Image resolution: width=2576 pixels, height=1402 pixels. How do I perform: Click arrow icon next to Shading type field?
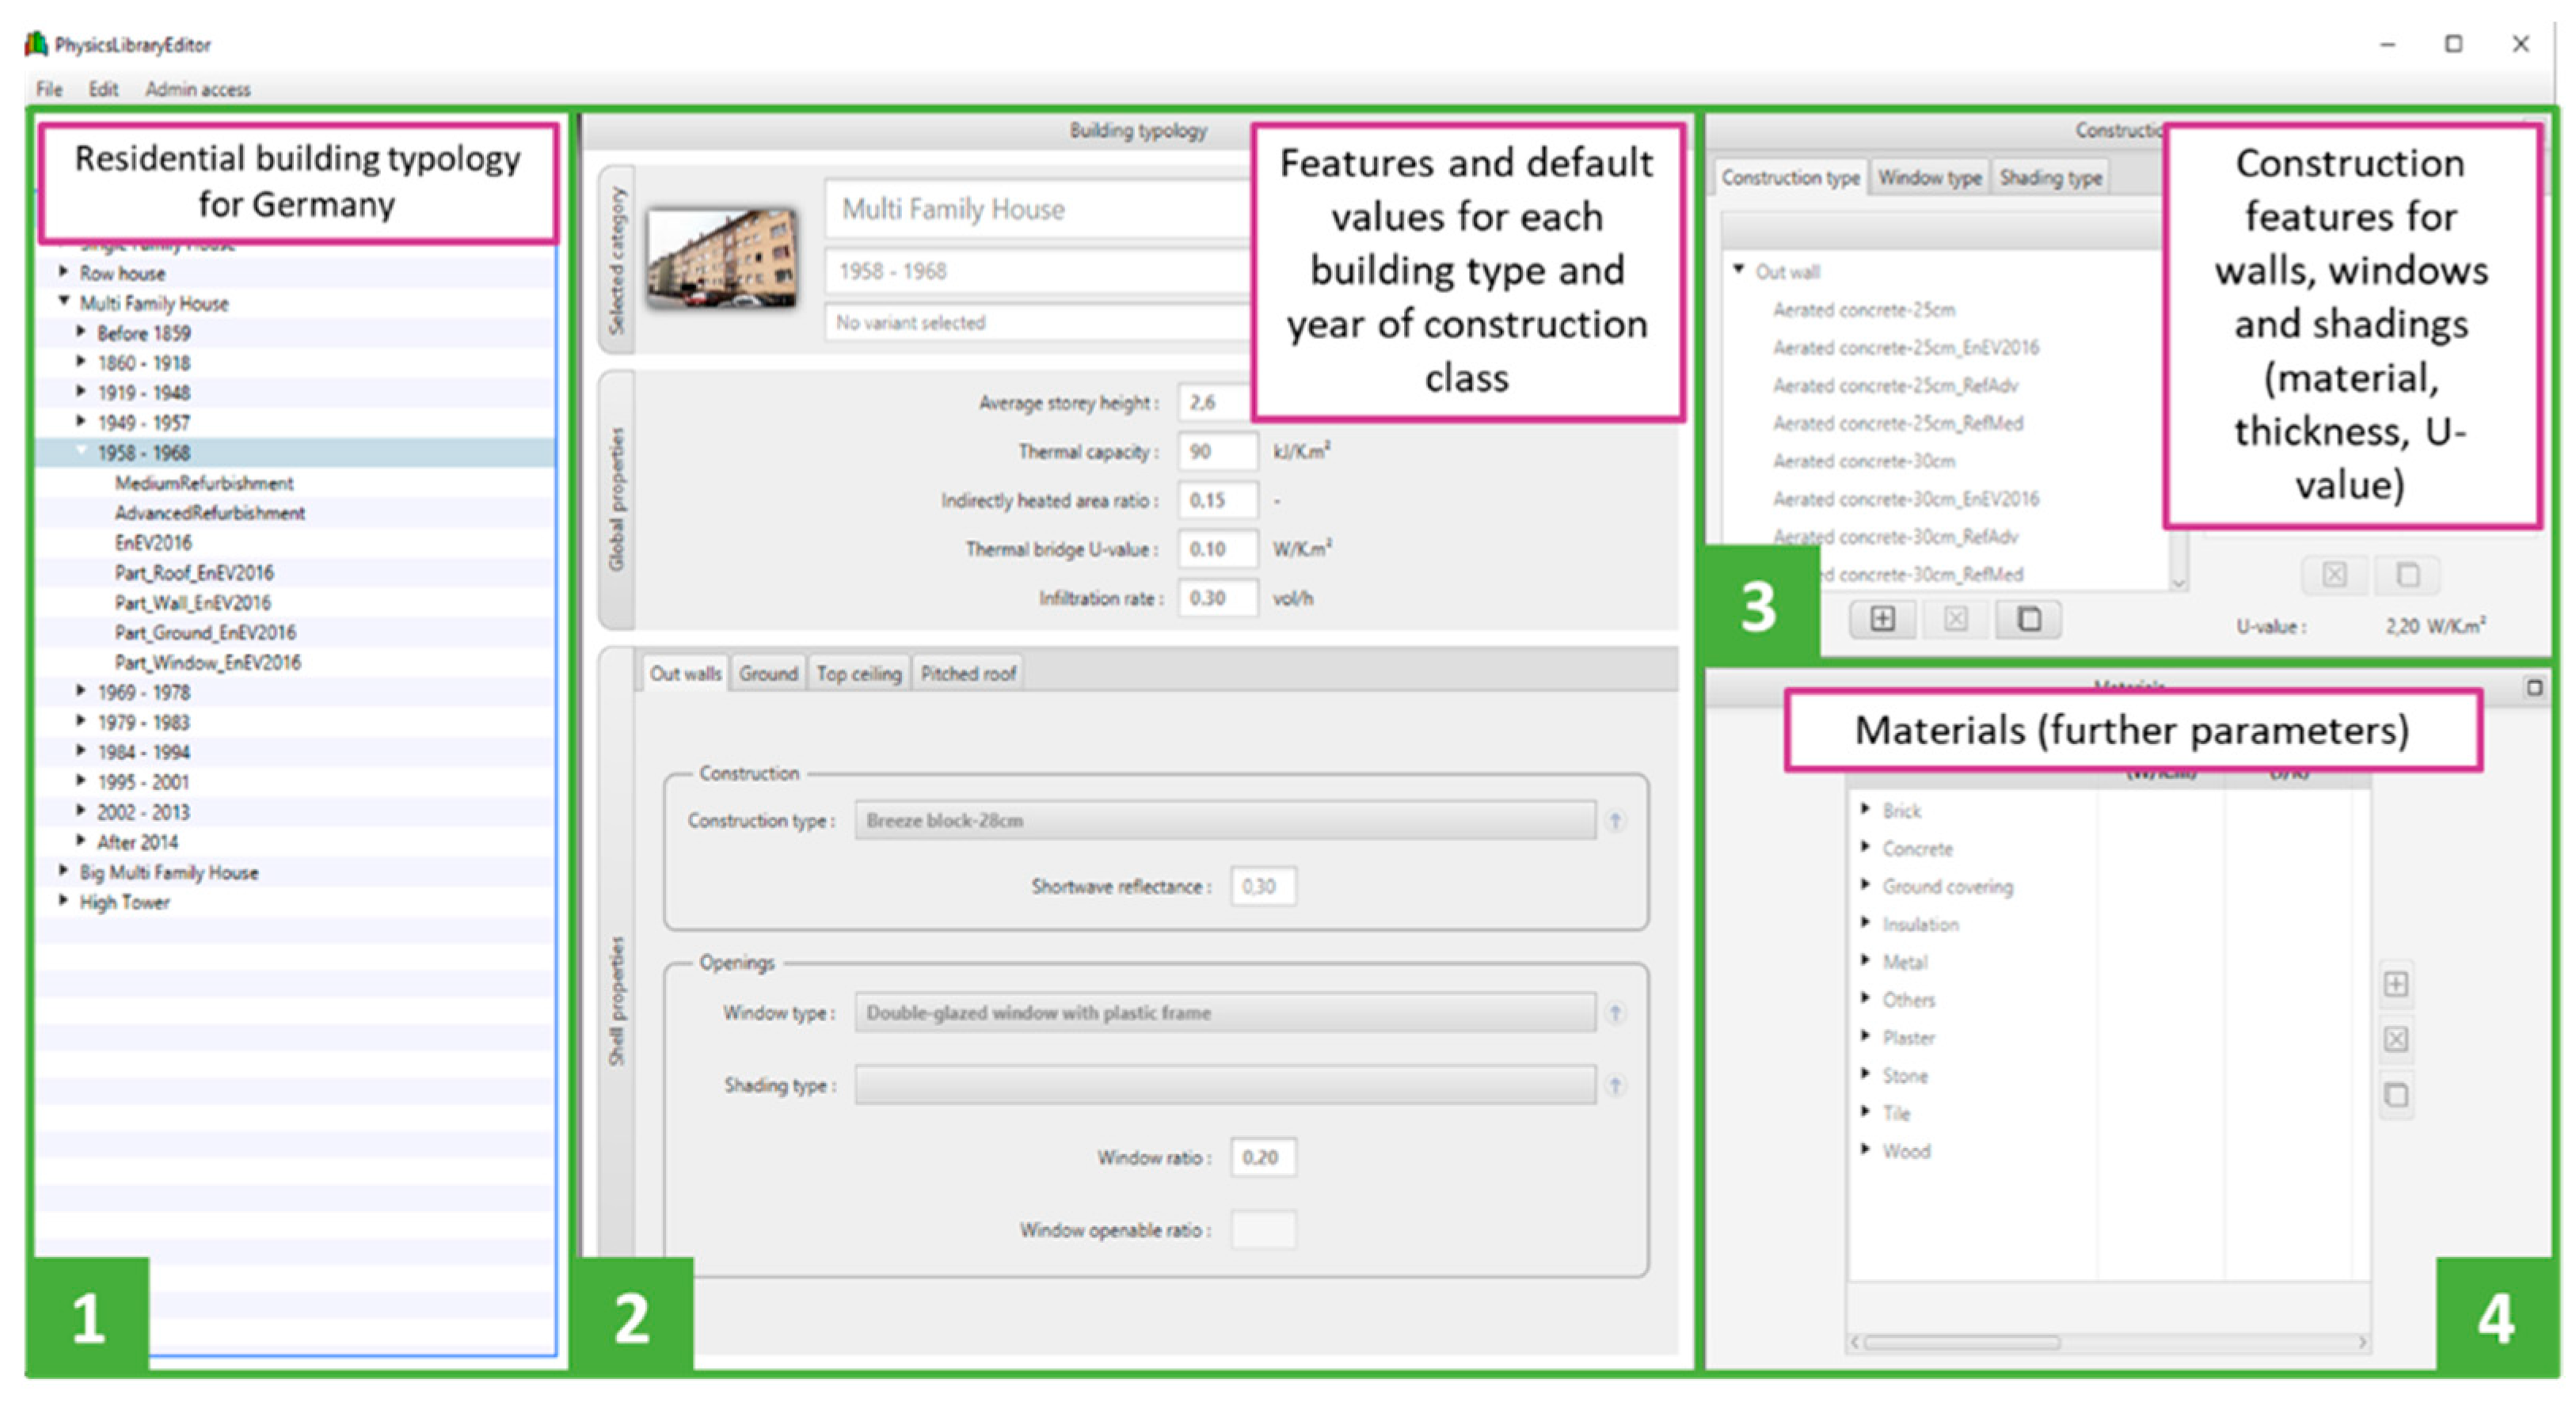coord(1615,1085)
